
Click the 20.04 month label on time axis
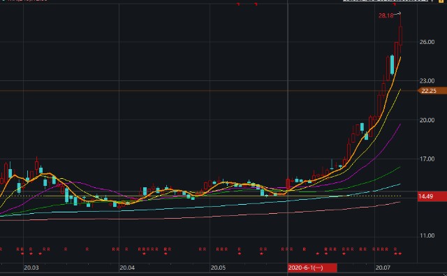[x=127, y=268]
